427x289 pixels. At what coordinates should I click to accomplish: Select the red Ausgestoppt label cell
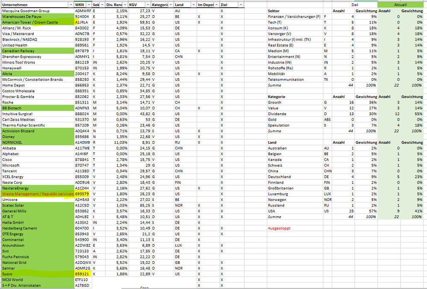(279, 228)
